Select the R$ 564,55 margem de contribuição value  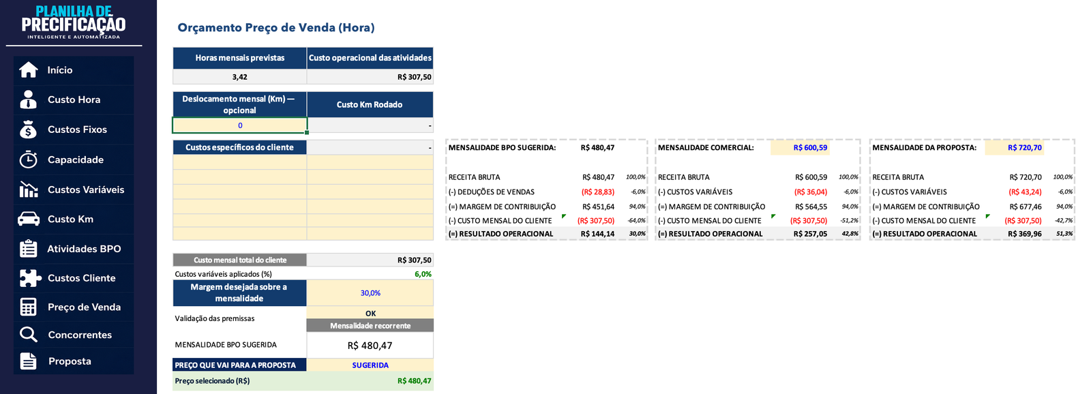[811, 207]
